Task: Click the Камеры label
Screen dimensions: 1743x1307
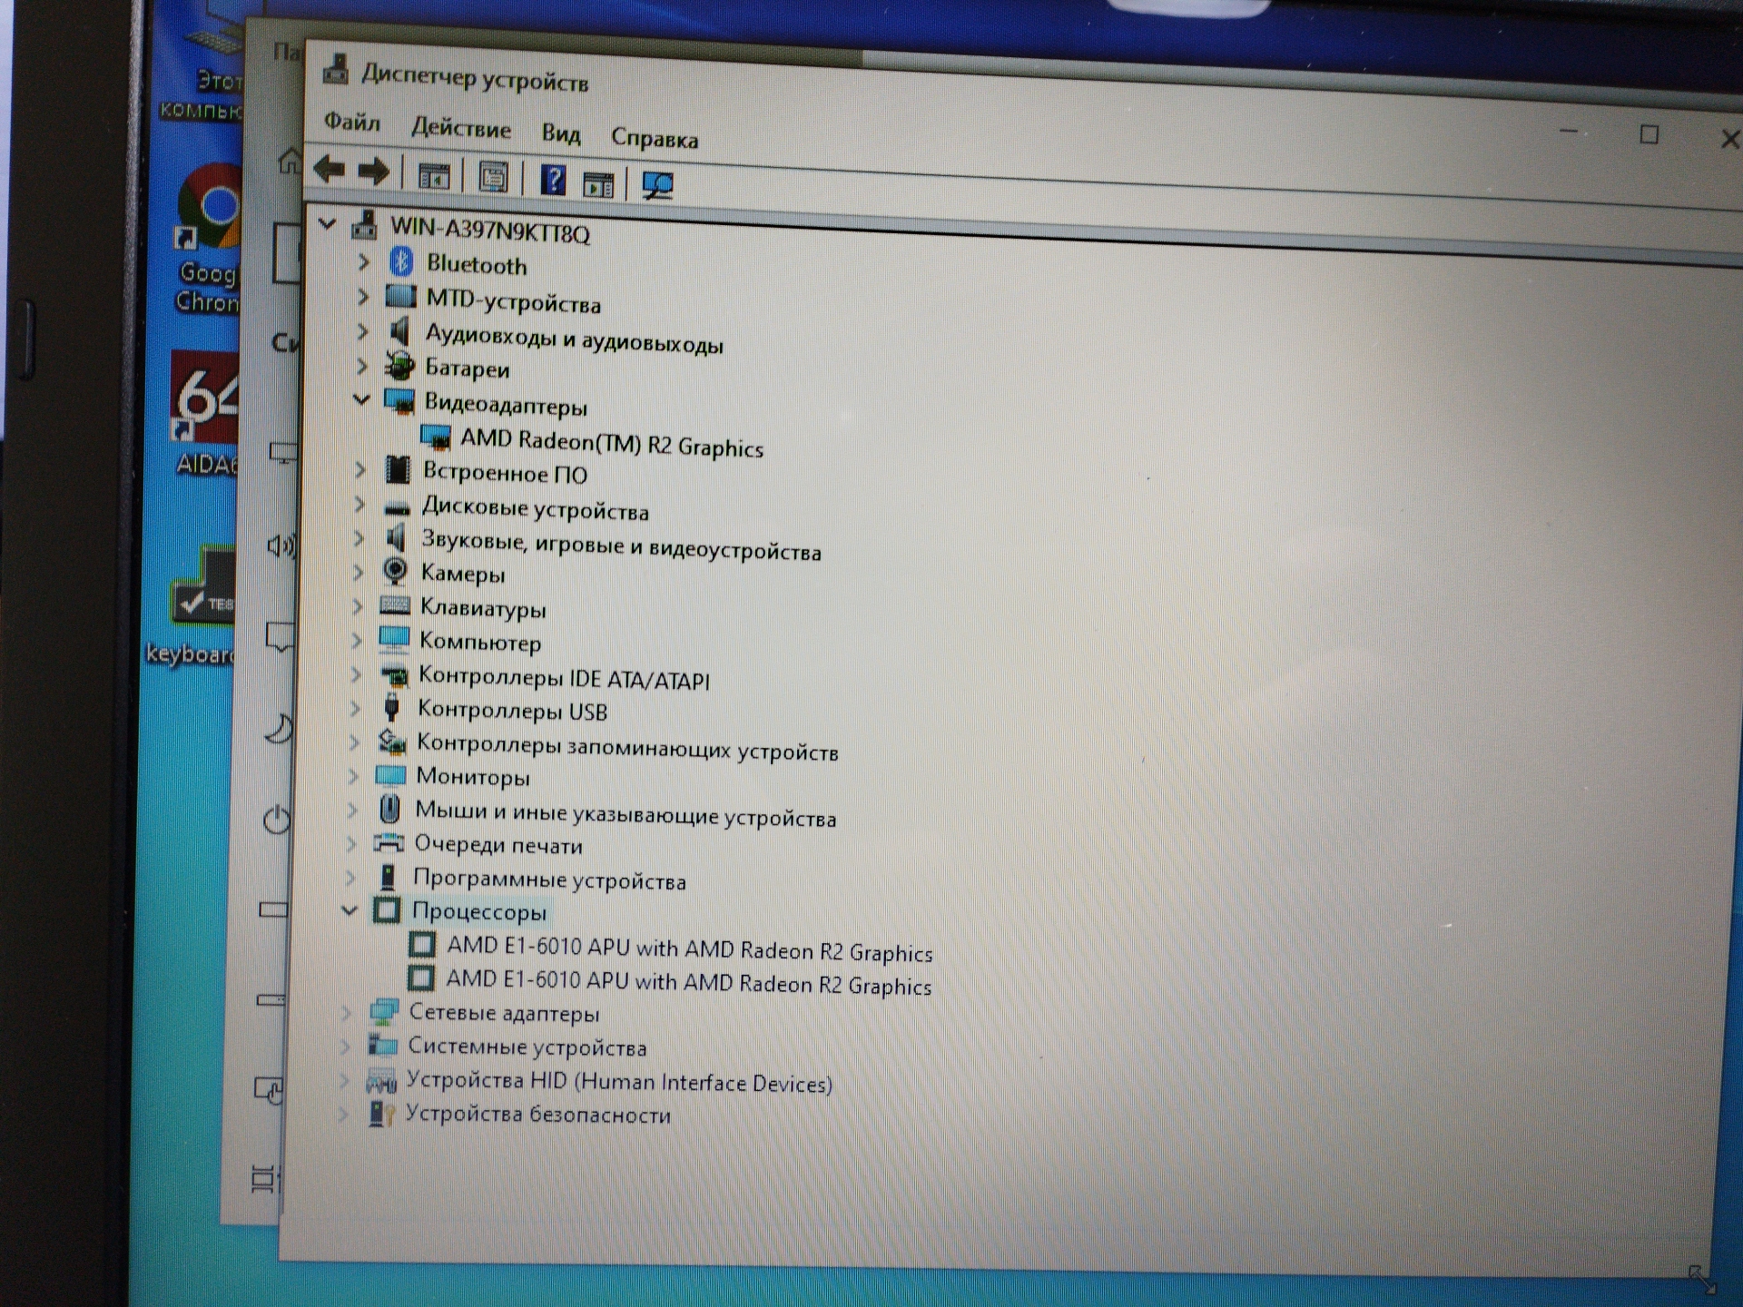Action: click(463, 574)
